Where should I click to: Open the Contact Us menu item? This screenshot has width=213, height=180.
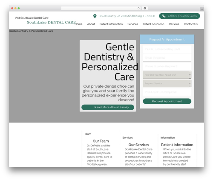click(x=191, y=24)
